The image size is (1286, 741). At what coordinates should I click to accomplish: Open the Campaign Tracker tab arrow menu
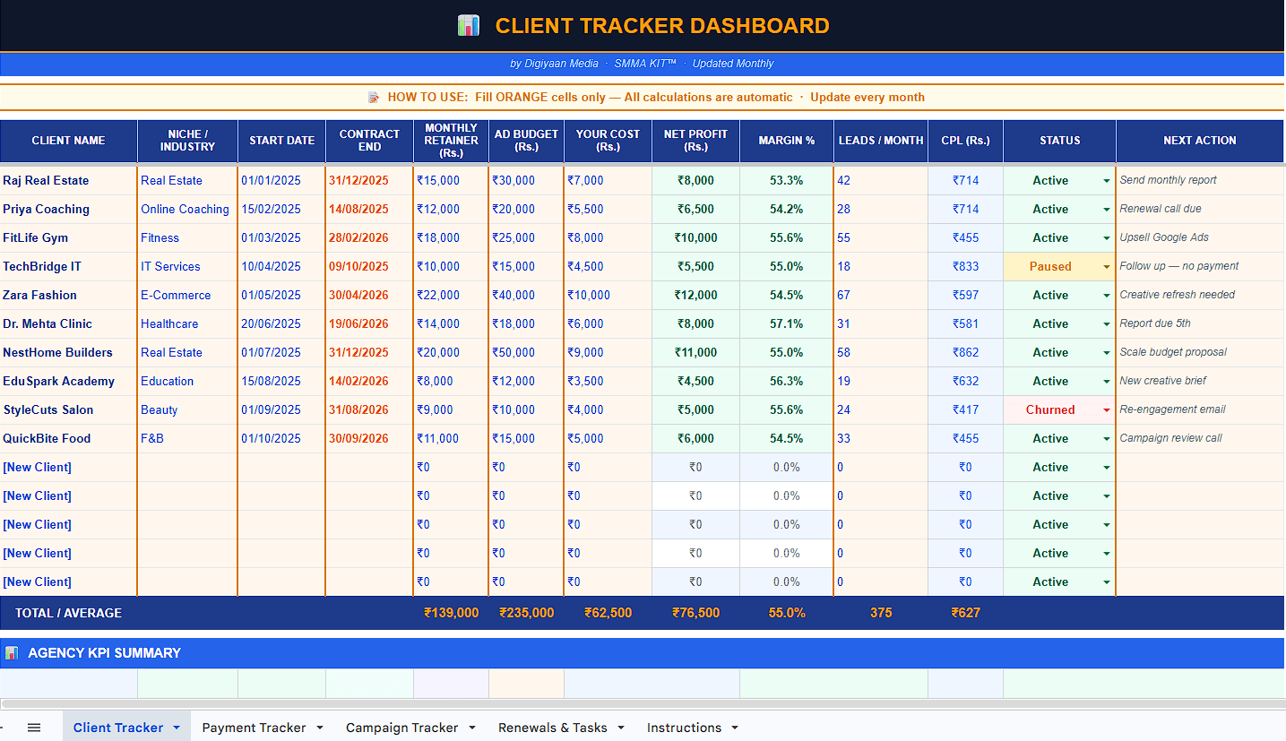[x=472, y=728]
